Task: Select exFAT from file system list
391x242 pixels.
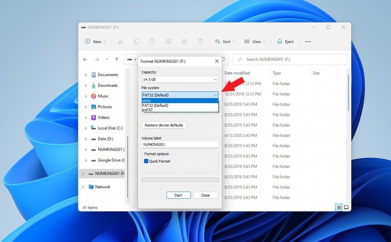Action: [x=180, y=109]
